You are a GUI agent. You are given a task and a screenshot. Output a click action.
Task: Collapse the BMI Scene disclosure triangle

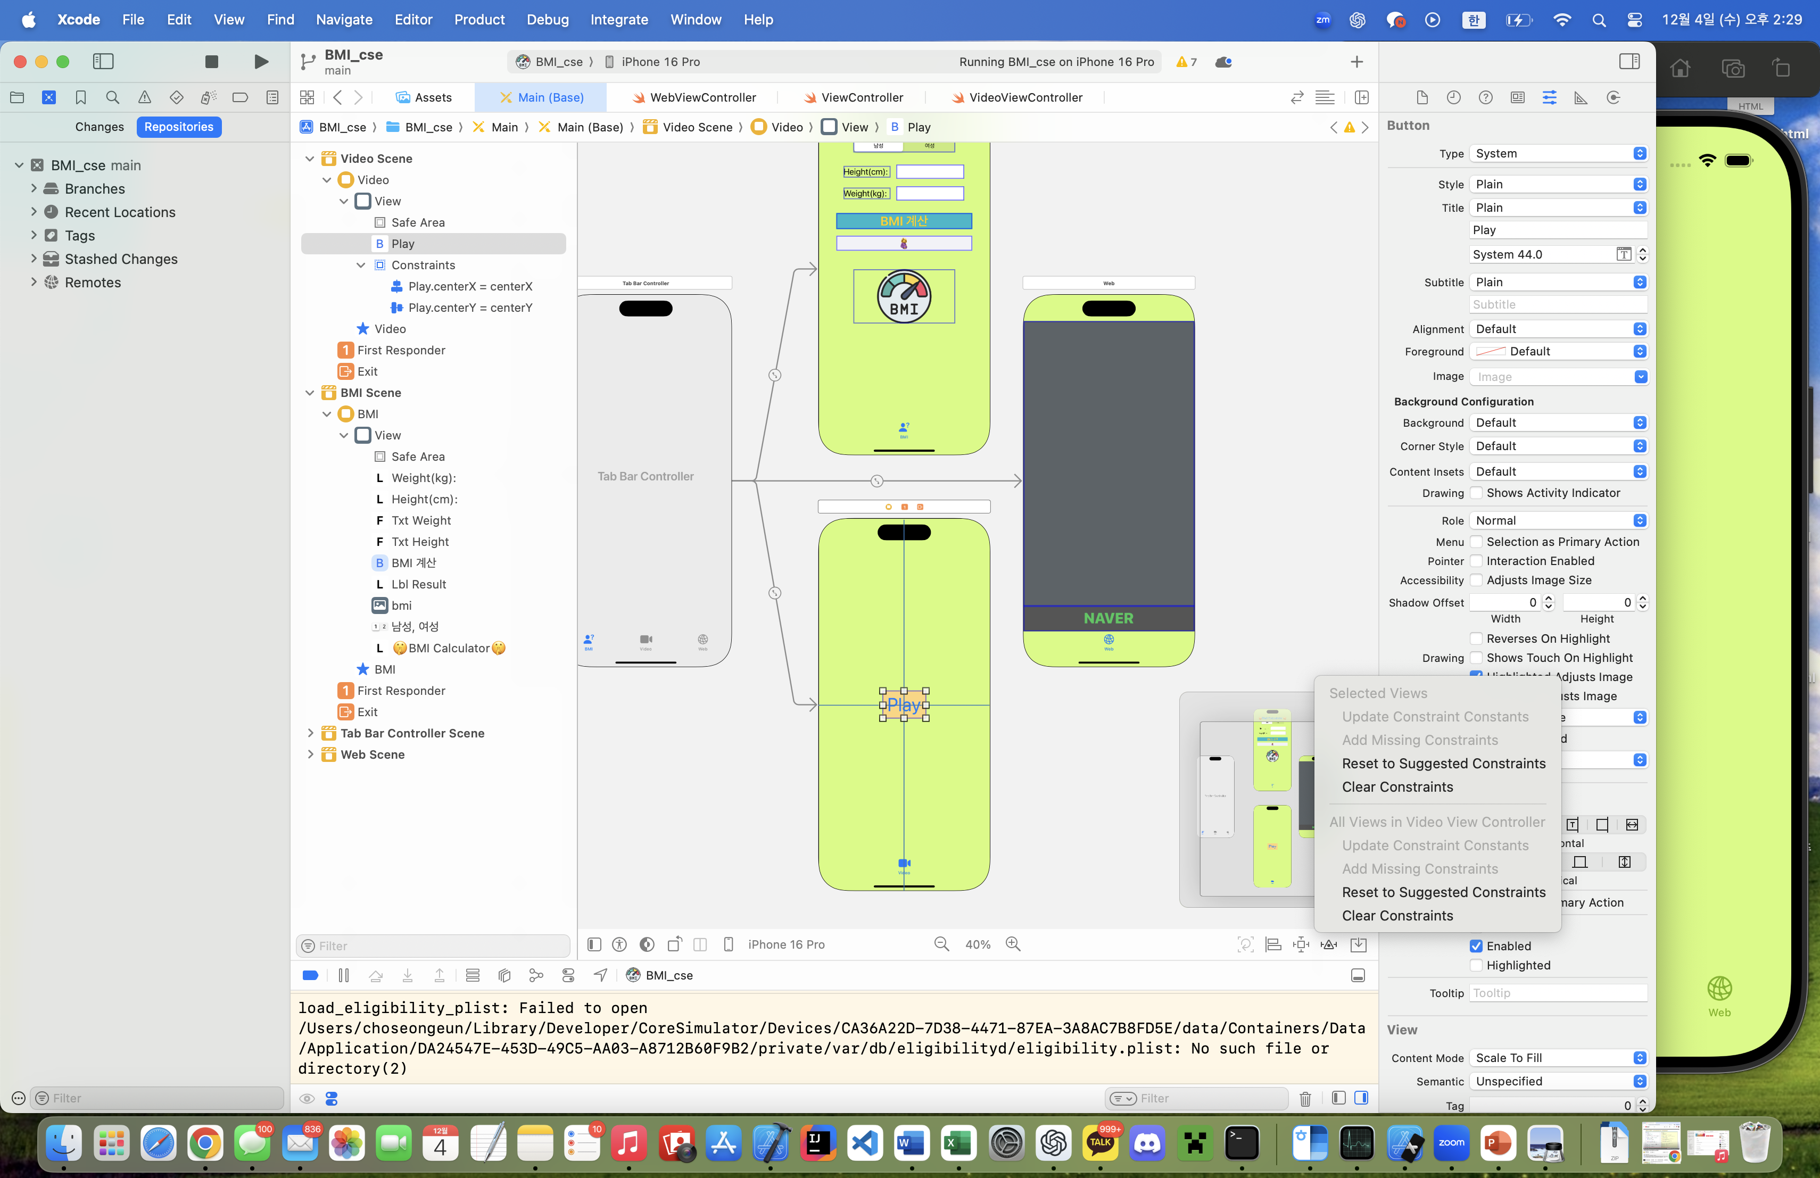click(x=310, y=393)
